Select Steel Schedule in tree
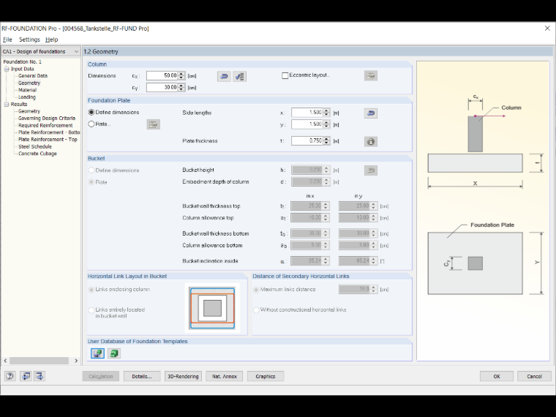Screen dimensions: 556x417 pyautogui.click(x=35, y=146)
